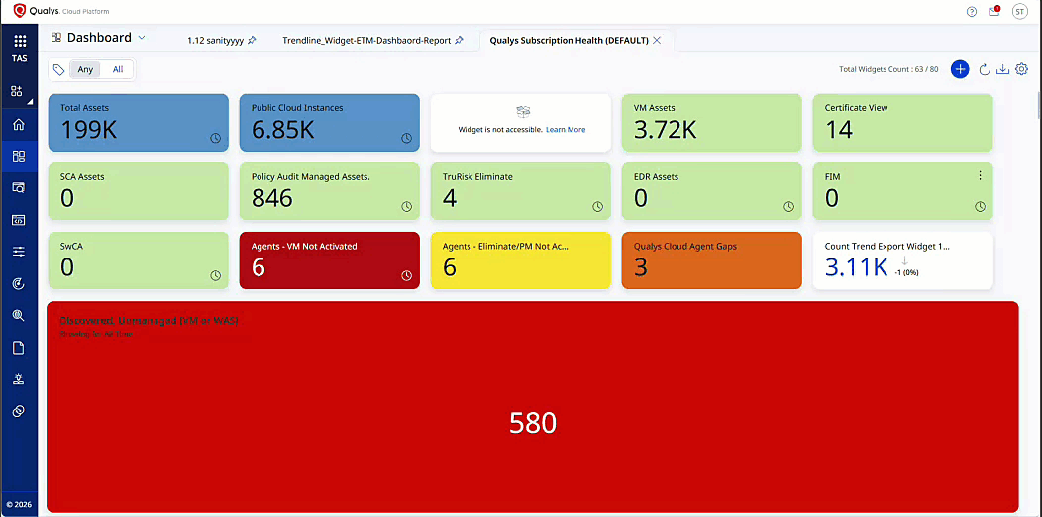Open the Public Cloud Instances 6.85K widget
The width and height of the screenshot is (1042, 517).
(x=330, y=122)
